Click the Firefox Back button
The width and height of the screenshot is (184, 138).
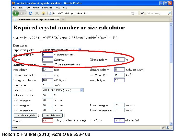coord(16,13)
